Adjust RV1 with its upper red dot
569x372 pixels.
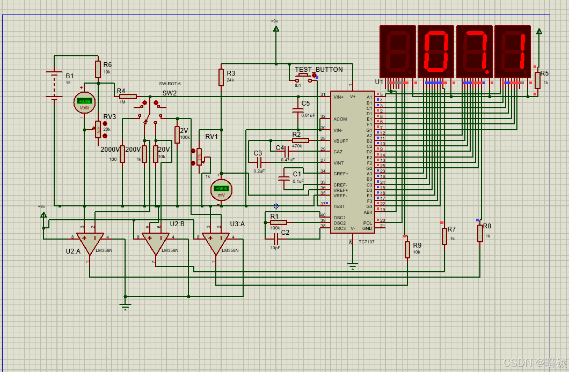pyautogui.click(x=193, y=151)
